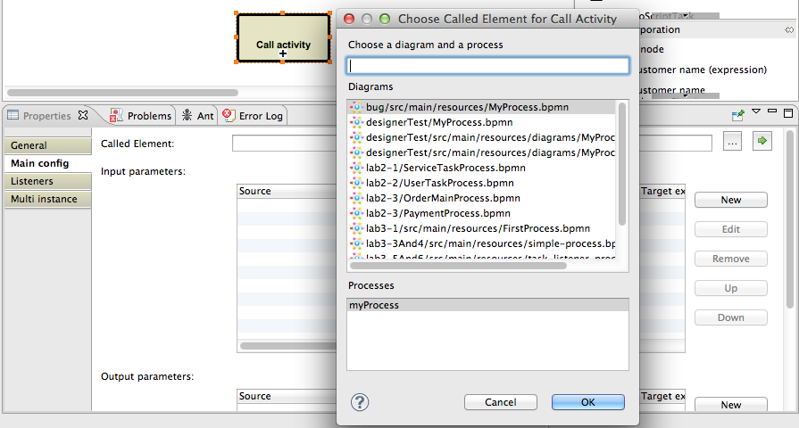The height and width of the screenshot is (428, 799).
Task: Click the Error Log icon
Action: (228, 116)
